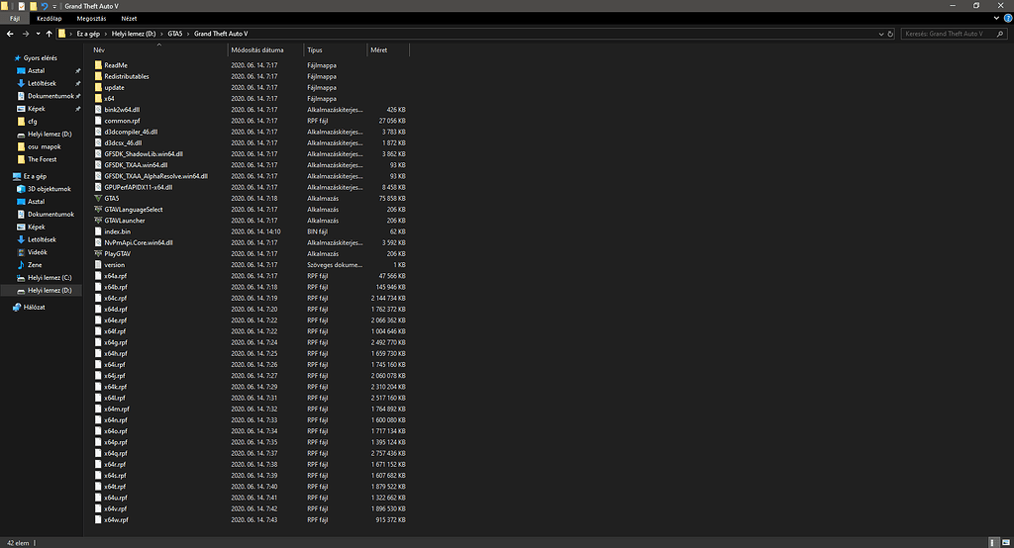The image size is (1014, 548).
Task: Sort files by the Méret column header
Action: point(378,49)
